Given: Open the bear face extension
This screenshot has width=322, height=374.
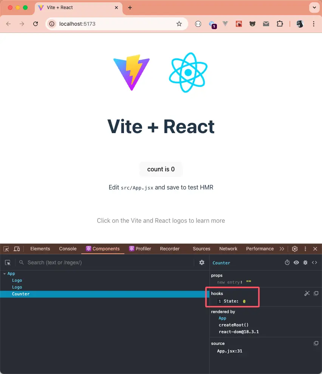Looking at the screenshot, I should pyautogui.click(x=252, y=24).
